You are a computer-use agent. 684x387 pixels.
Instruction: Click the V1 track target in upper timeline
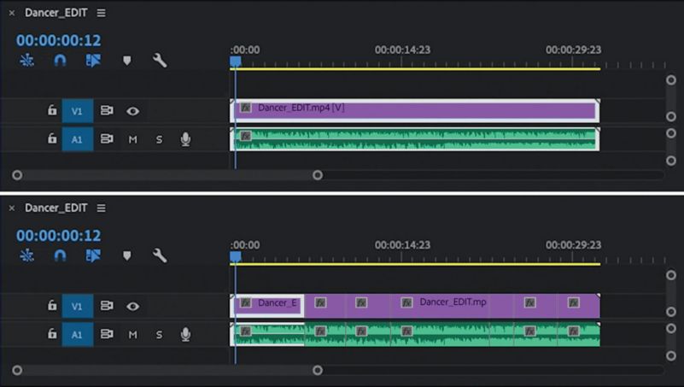click(x=77, y=111)
